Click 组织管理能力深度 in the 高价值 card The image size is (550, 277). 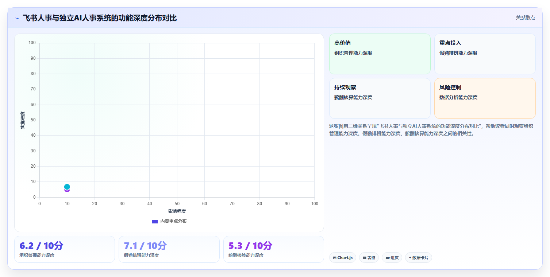[353, 53]
